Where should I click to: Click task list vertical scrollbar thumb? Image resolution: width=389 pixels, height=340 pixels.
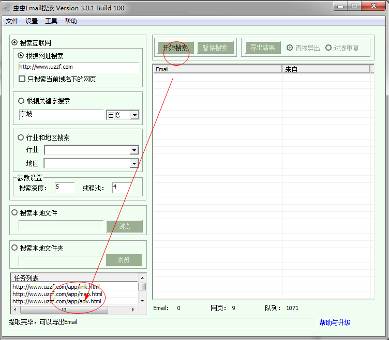tap(142, 286)
